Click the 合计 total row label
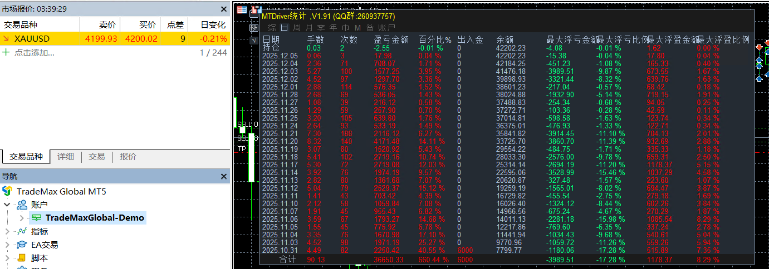Viewport: 769px width, 269px height. click(x=288, y=260)
